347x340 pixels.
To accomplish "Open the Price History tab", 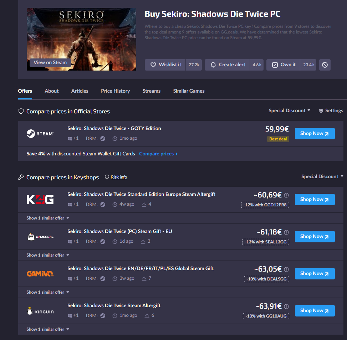I will click(115, 91).
